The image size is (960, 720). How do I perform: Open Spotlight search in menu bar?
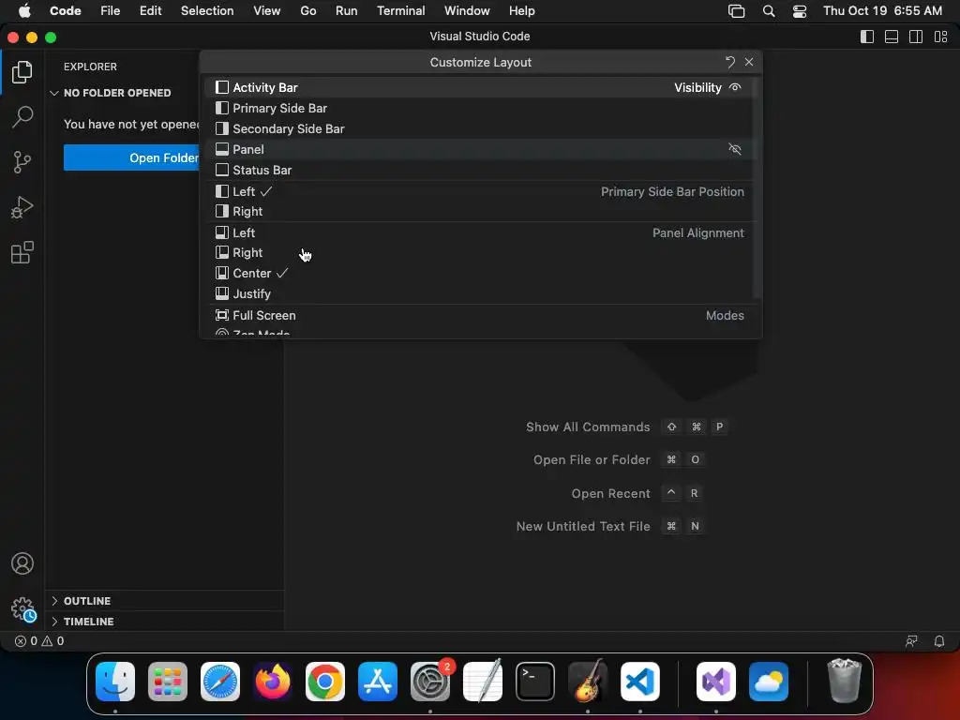(769, 11)
